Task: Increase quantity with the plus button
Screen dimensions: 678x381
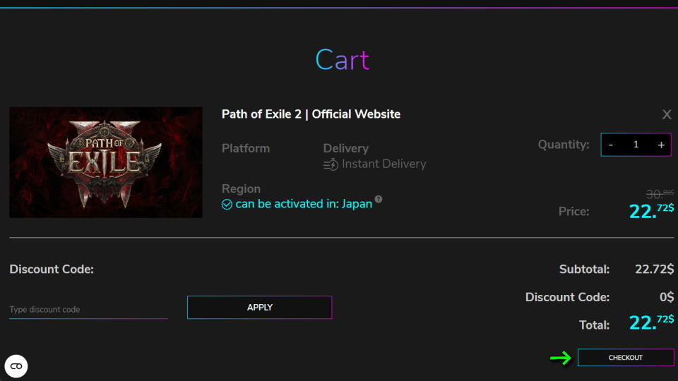Action: pos(661,145)
